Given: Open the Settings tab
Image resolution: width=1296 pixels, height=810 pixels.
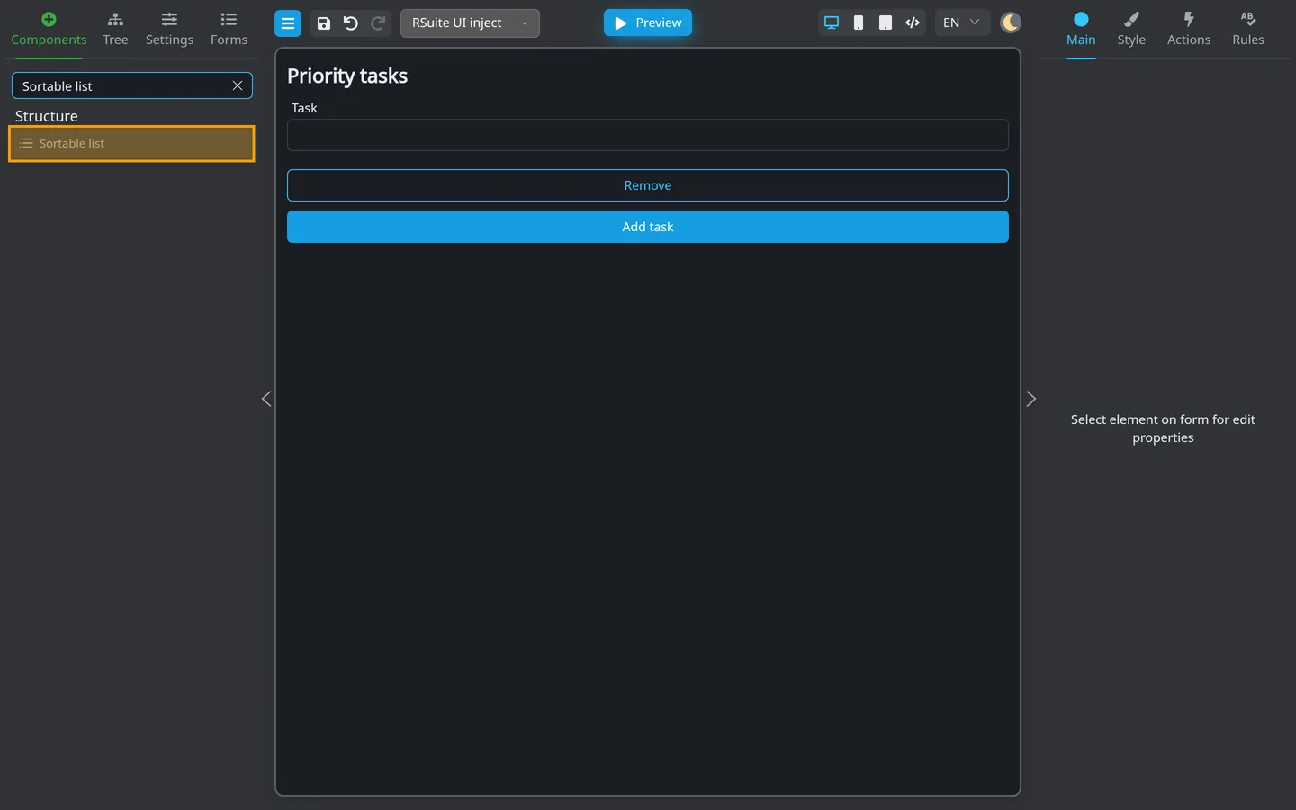Looking at the screenshot, I should tap(169, 30).
